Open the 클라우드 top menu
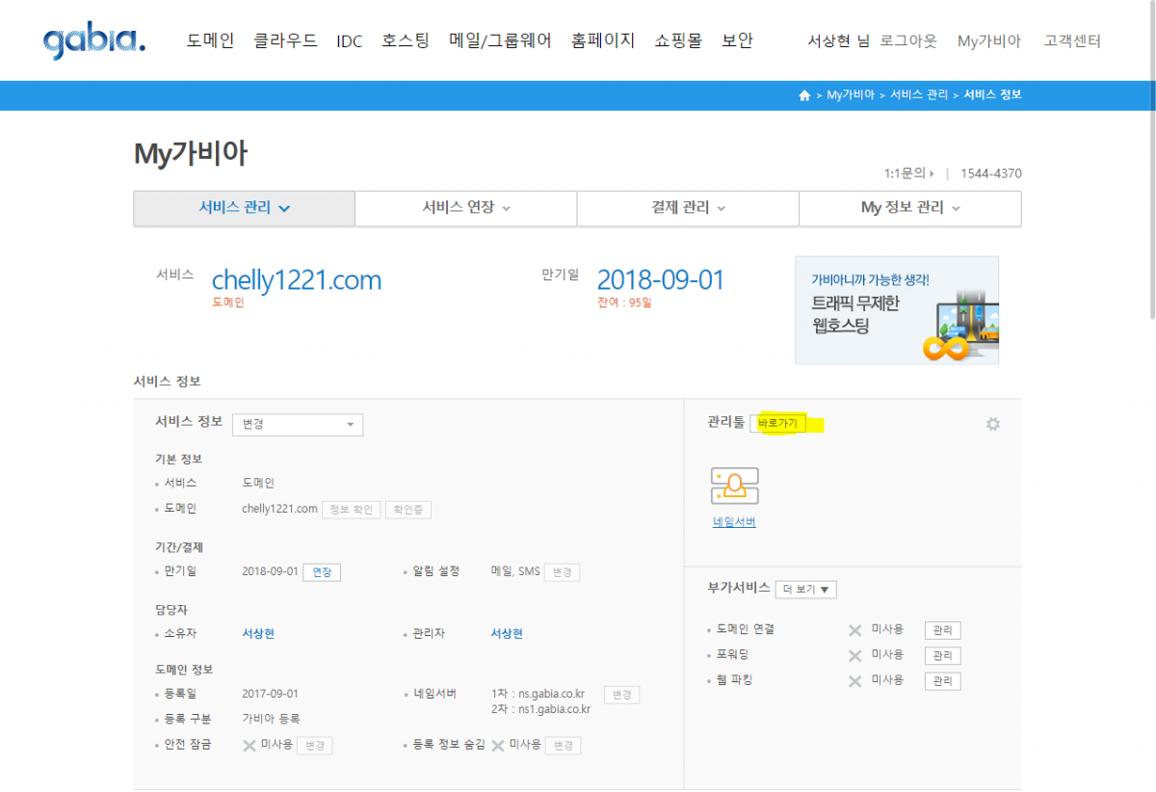1156x792 pixels. 285,40
